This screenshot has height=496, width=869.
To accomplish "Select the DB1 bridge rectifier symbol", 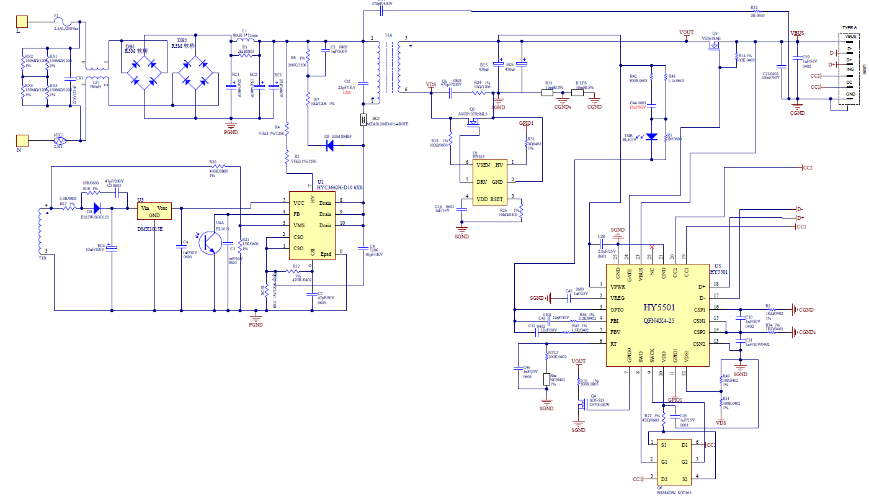I will (143, 73).
